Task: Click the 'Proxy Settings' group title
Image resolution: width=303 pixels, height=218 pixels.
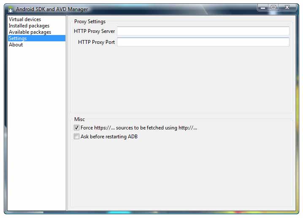Action: (90, 22)
